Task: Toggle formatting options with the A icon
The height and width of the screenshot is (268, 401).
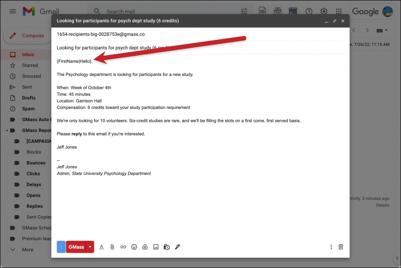Action: [x=101, y=247]
